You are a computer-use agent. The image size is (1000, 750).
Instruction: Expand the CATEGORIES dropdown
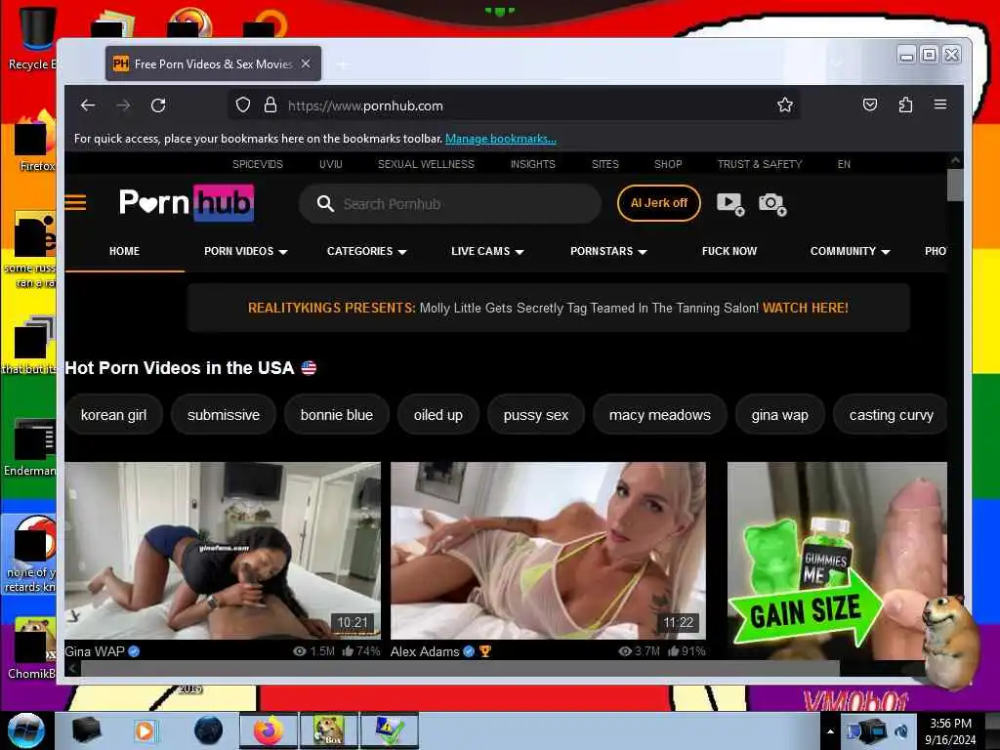click(x=367, y=251)
